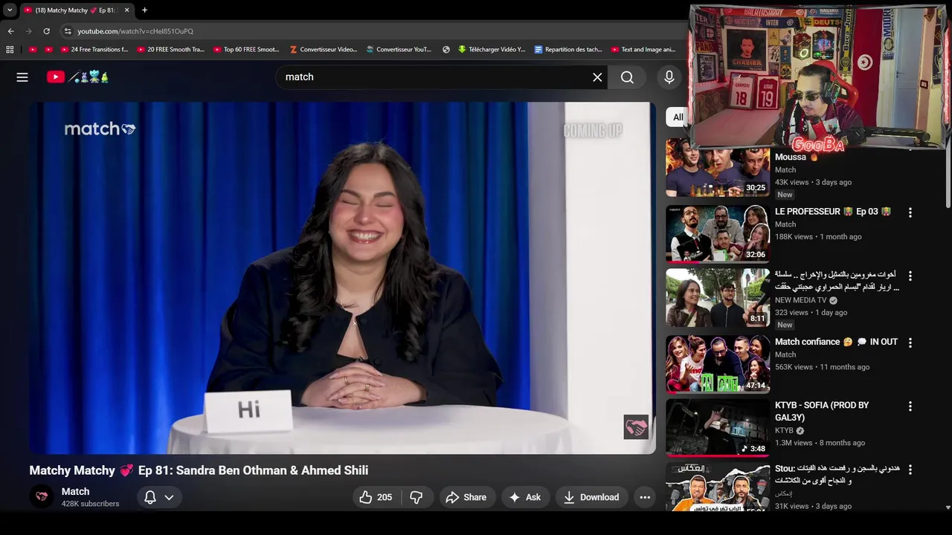The height and width of the screenshot is (535, 952).
Task: Click the Ask button
Action: coord(525,497)
